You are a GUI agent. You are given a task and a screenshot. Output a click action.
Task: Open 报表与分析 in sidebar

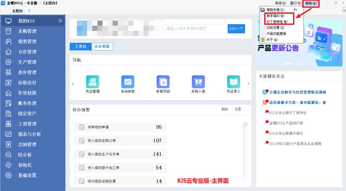tap(29, 134)
